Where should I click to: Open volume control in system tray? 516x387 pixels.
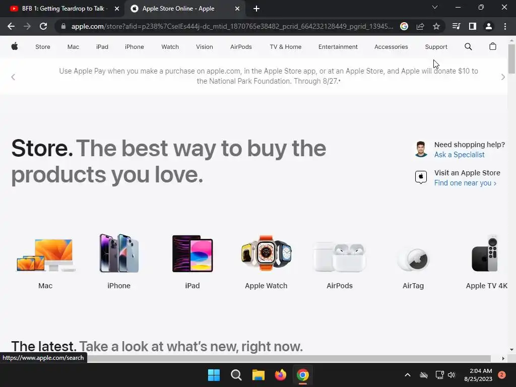point(451,375)
